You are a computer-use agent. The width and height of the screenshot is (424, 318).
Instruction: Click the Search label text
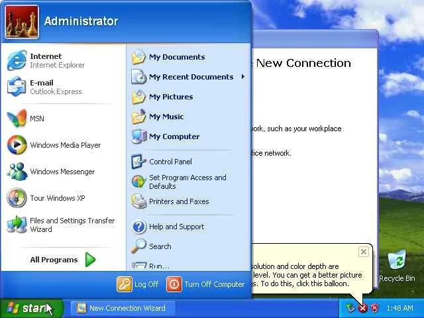coord(160,246)
